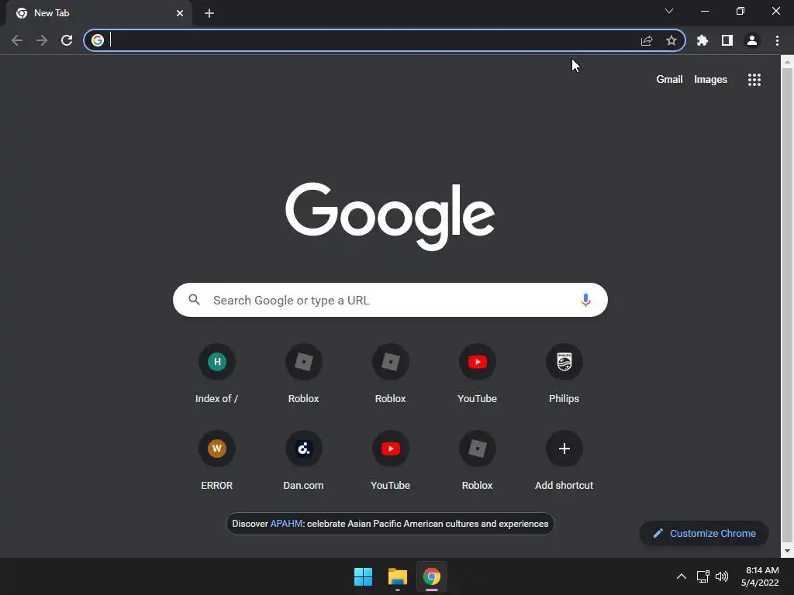Open Google Images link

(710, 80)
